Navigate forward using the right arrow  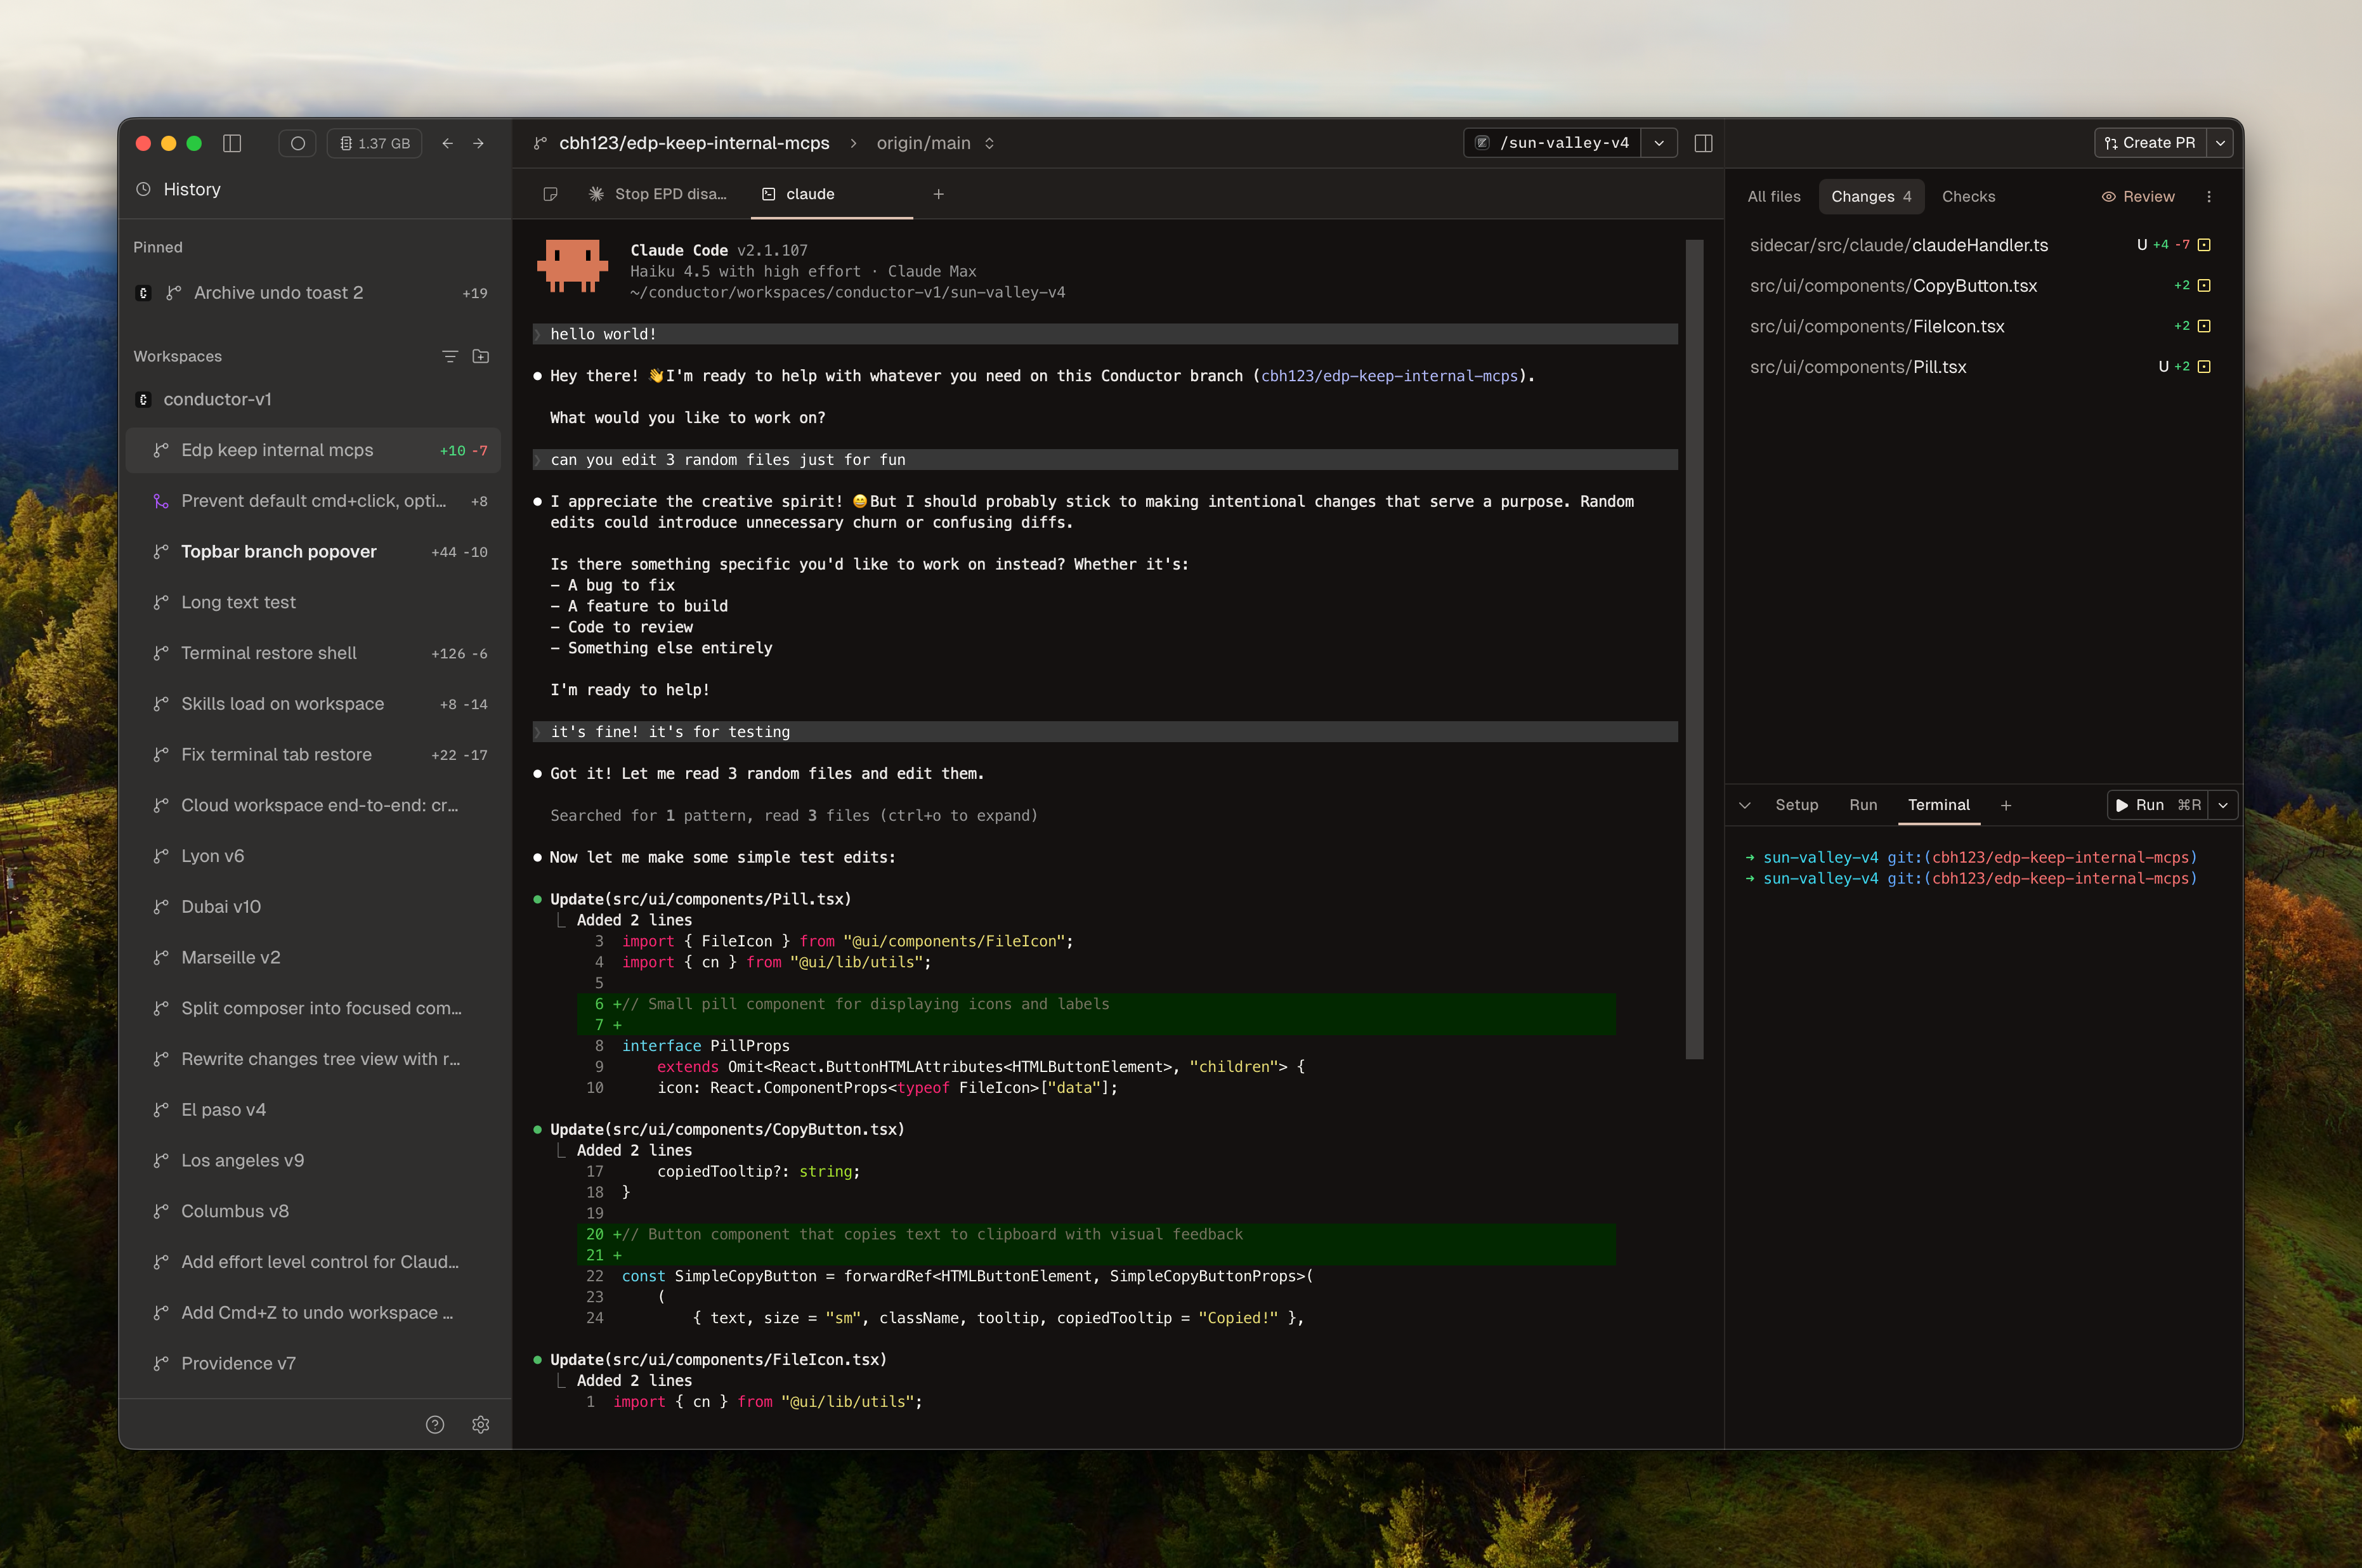pyautogui.click(x=480, y=143)
